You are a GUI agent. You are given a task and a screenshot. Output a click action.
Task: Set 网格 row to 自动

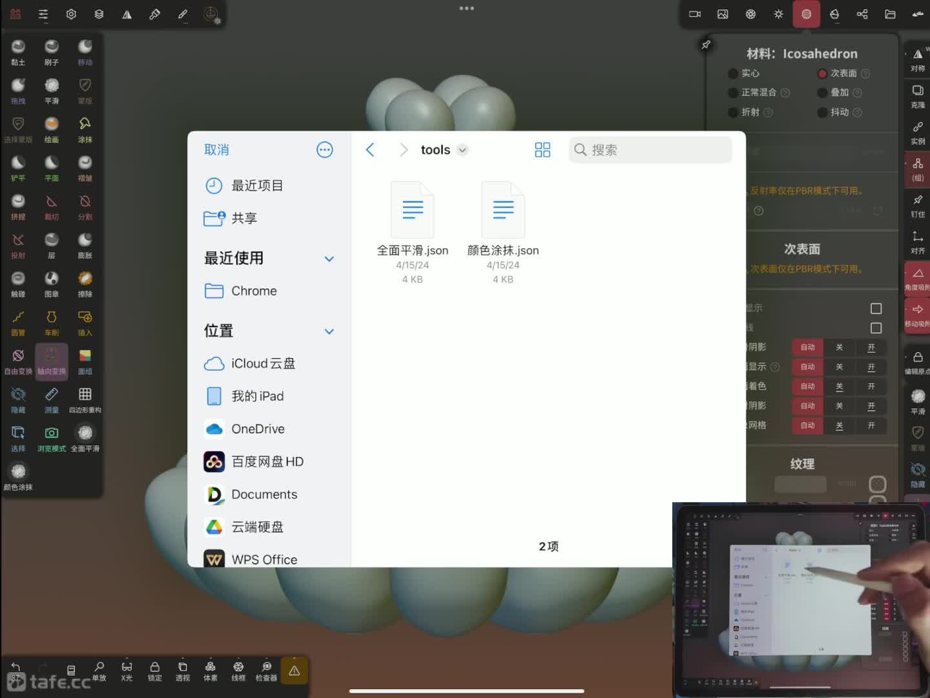(808, 425)
